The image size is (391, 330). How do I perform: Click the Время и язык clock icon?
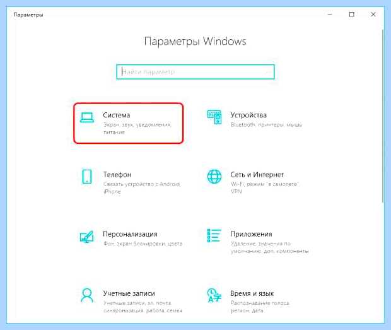(214, 295)
